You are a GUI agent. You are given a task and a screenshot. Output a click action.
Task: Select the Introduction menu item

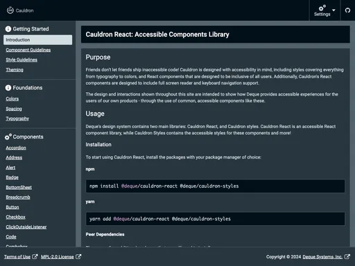click(x=37, y=39)
